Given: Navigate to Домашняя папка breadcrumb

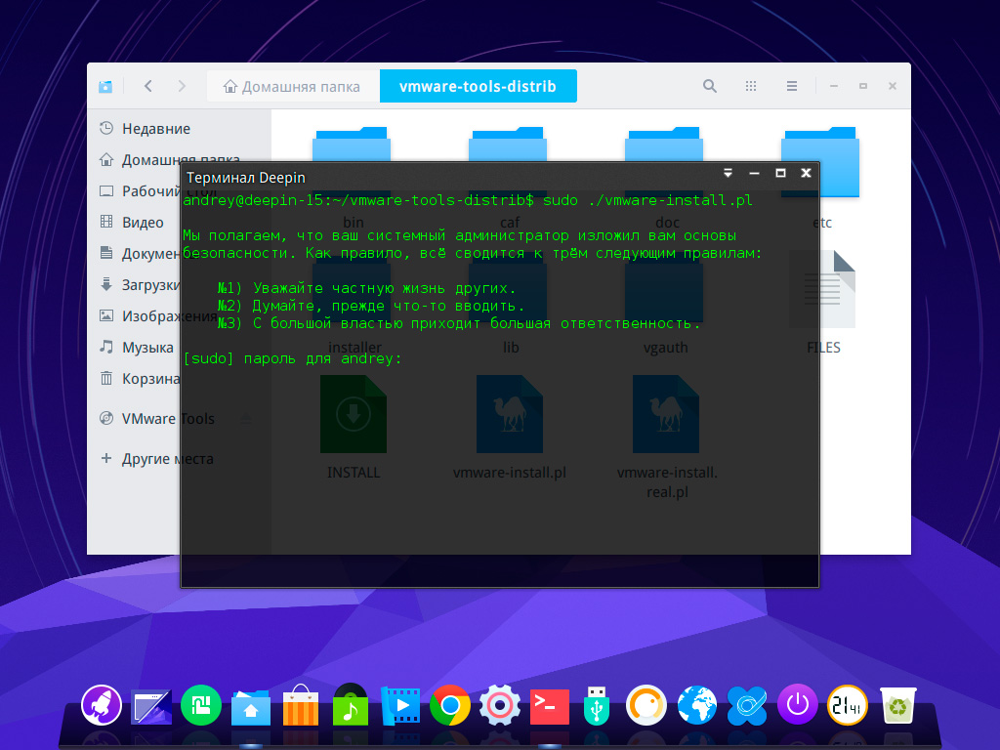Looking at the screenshot, I should pyautogui.click(x=292, y=86).
